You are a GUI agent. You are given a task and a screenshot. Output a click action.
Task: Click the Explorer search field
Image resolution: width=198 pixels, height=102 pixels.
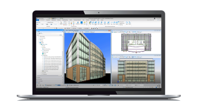49,35
